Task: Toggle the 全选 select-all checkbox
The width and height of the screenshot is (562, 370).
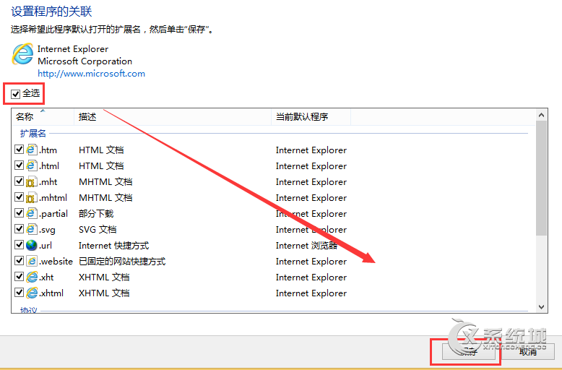Action: point(15,94)
